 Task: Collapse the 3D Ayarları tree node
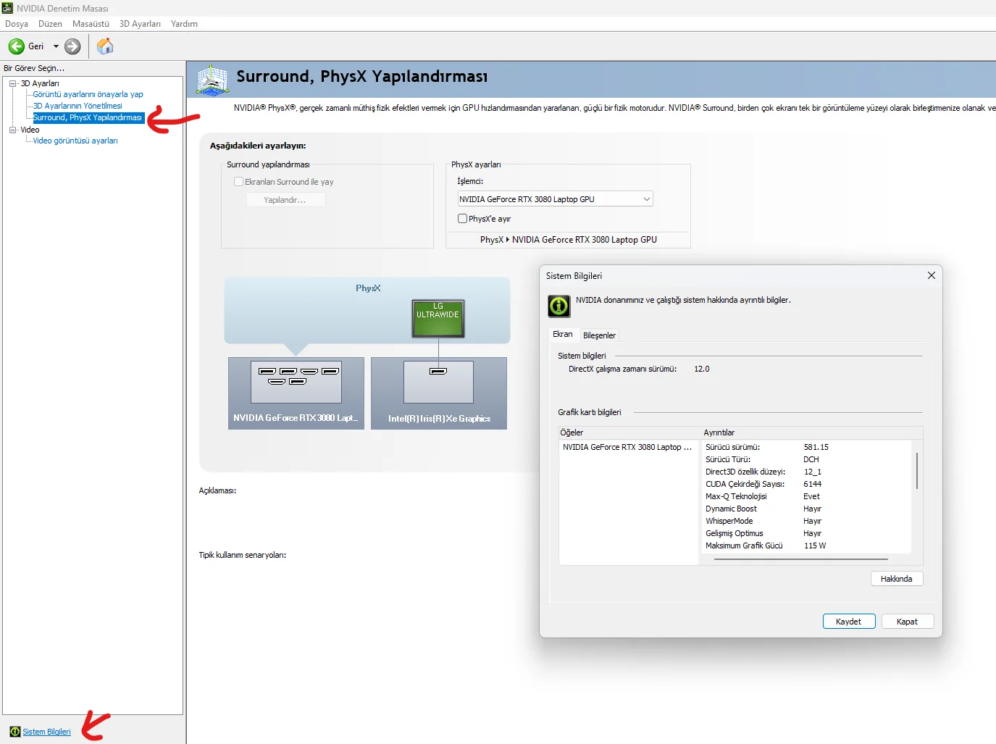click(12, 83)
